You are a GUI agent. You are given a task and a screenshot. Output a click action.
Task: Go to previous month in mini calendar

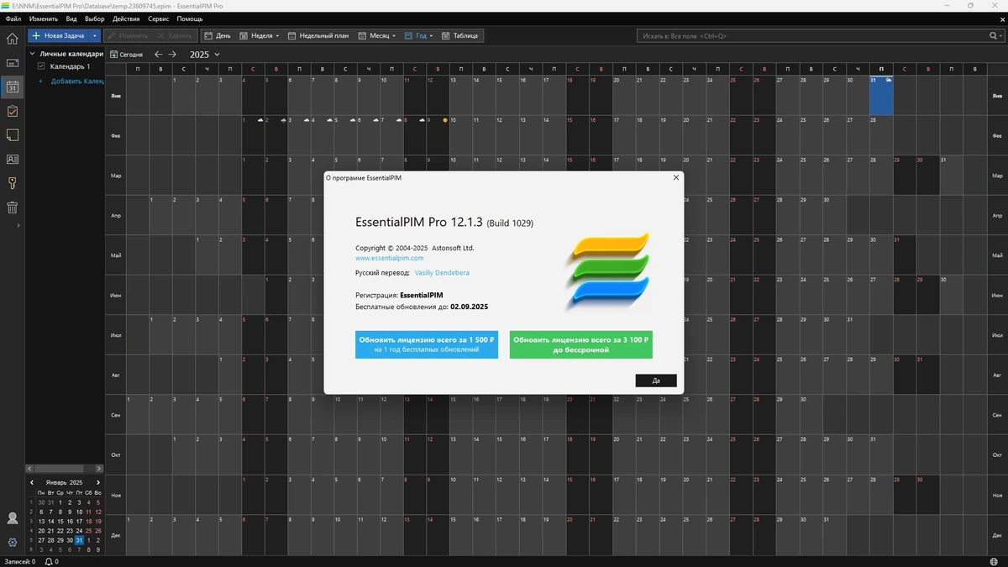[32, 483]
